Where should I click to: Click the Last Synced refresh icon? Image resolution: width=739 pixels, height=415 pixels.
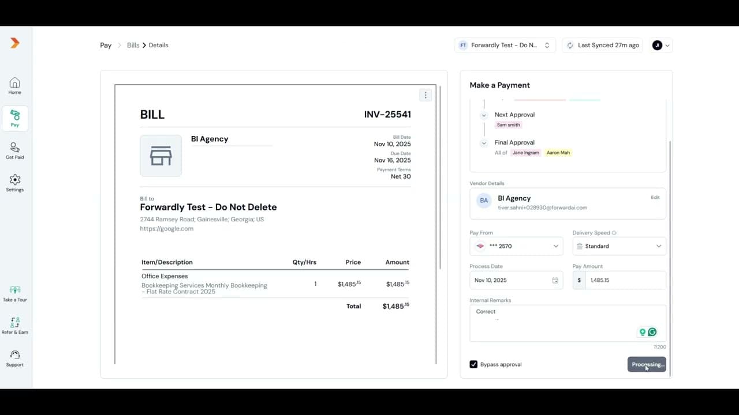[570, 45]
